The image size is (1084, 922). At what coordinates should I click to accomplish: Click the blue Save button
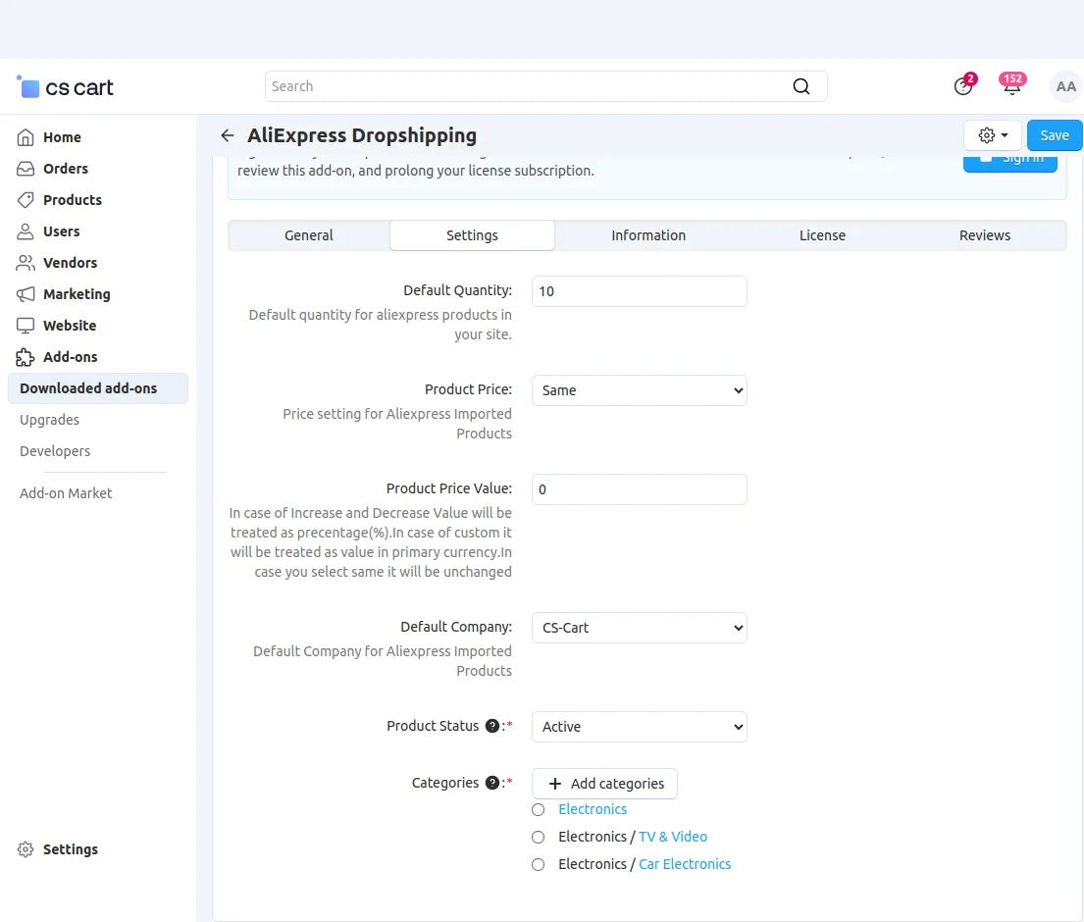(x=1055, y=135)
